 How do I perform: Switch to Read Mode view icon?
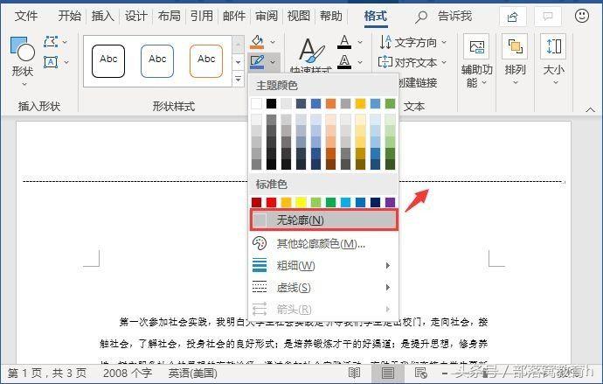tap(354, 373)
